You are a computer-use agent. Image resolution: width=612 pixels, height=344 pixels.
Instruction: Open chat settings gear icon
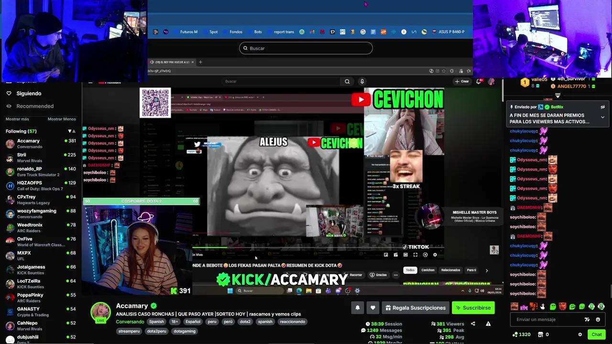coord(580,334)
